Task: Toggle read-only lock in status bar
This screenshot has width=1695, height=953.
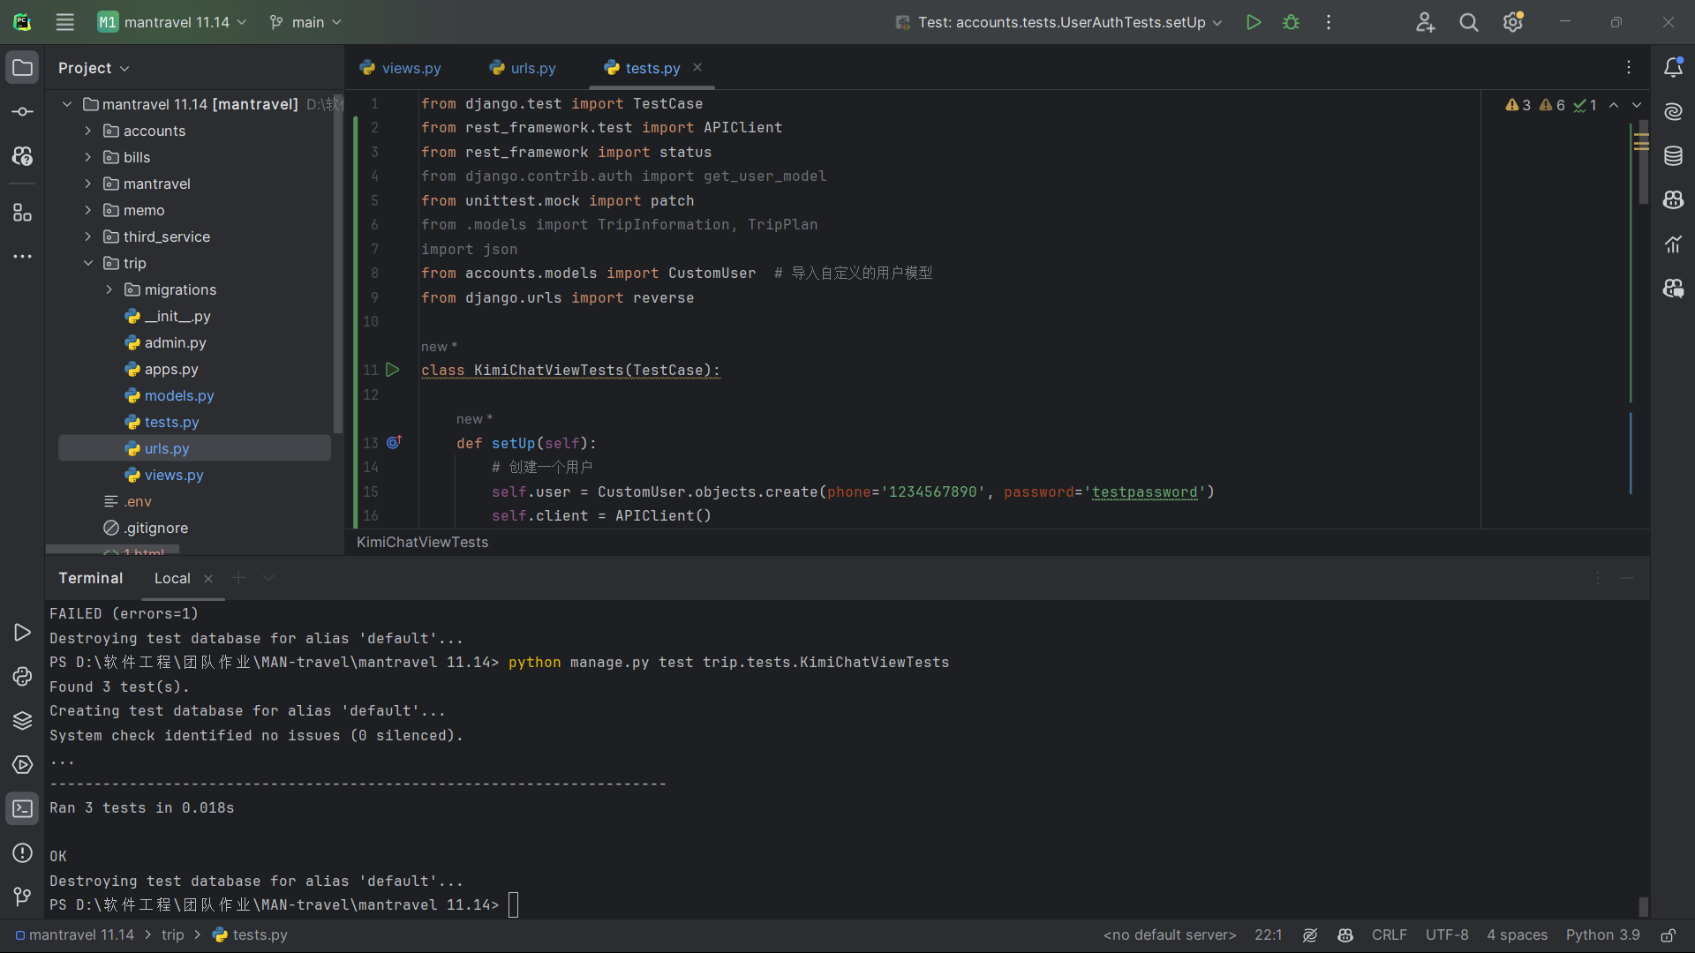Action: tap(1668, 935)
